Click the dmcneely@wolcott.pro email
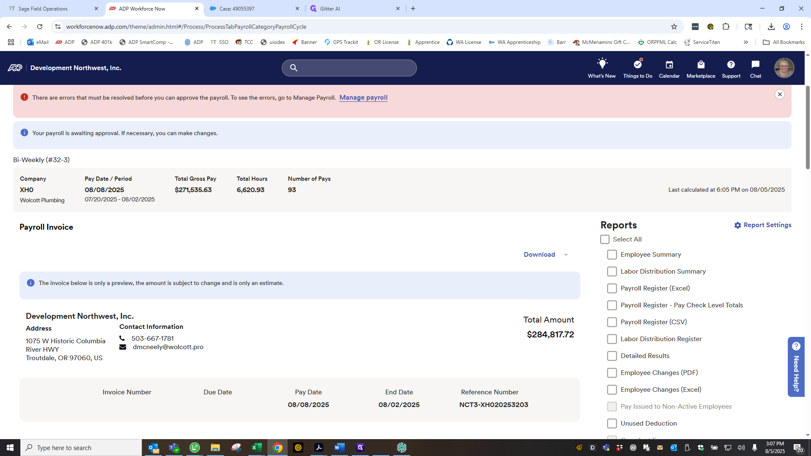811x456 pixels. coord(168,347)
